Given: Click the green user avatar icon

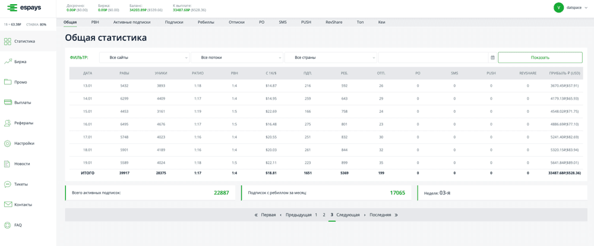Looking at the screenshot, I should pos(558,7).
